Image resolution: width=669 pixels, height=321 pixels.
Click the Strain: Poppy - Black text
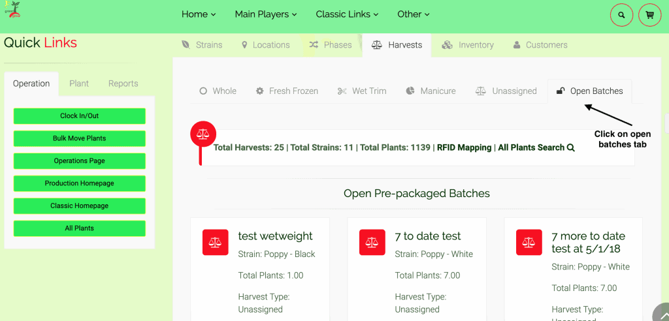pyautogui.click(x=276, y=254)
